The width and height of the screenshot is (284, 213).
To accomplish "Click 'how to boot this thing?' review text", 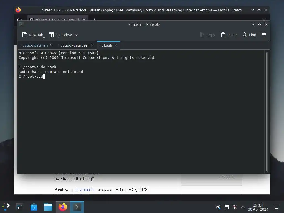I will [74, 179].
